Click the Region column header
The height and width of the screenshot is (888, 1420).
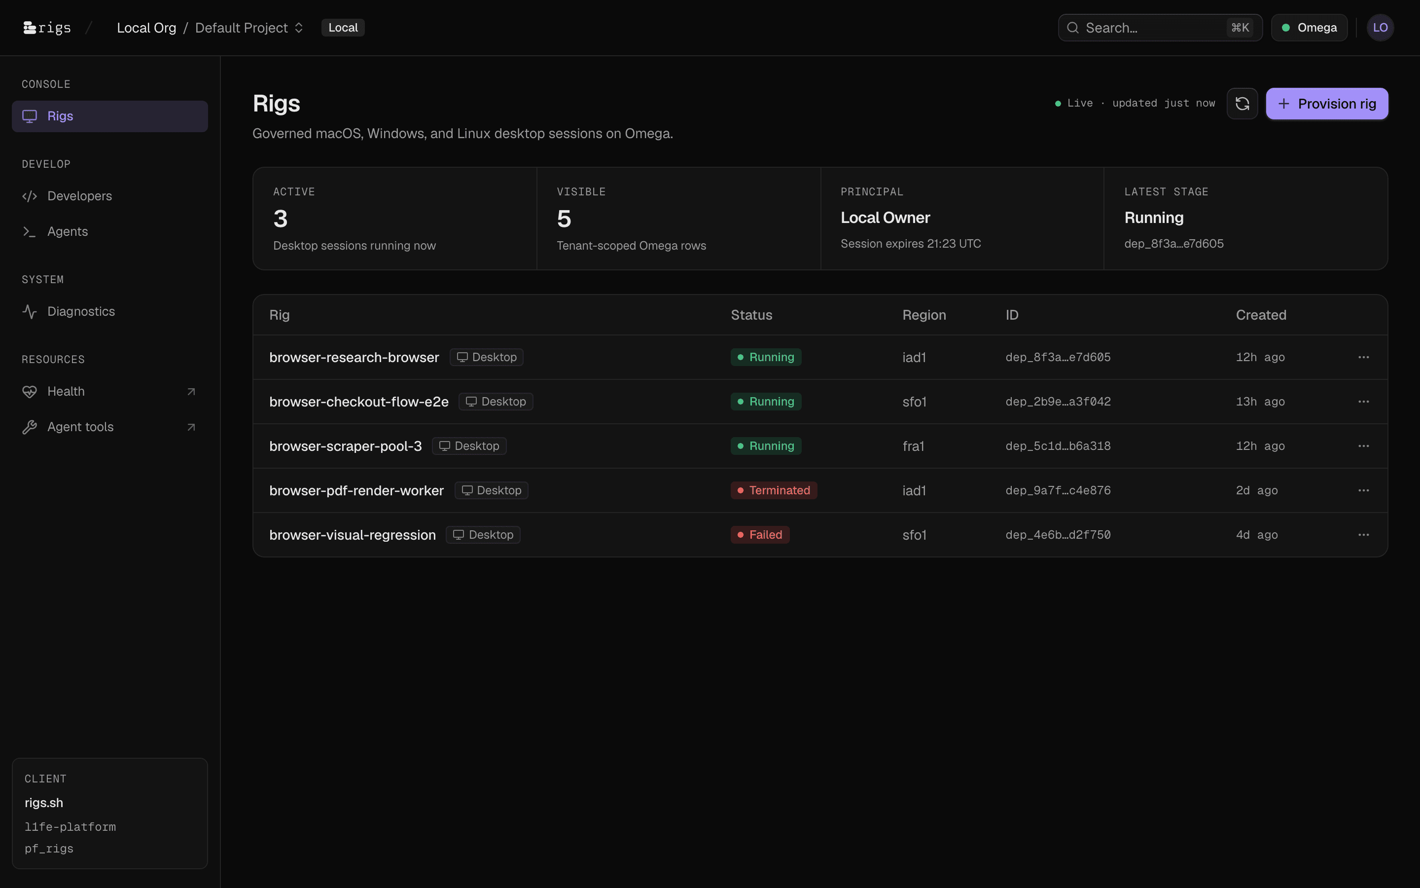pyautogui.click(x=923, y=315)
